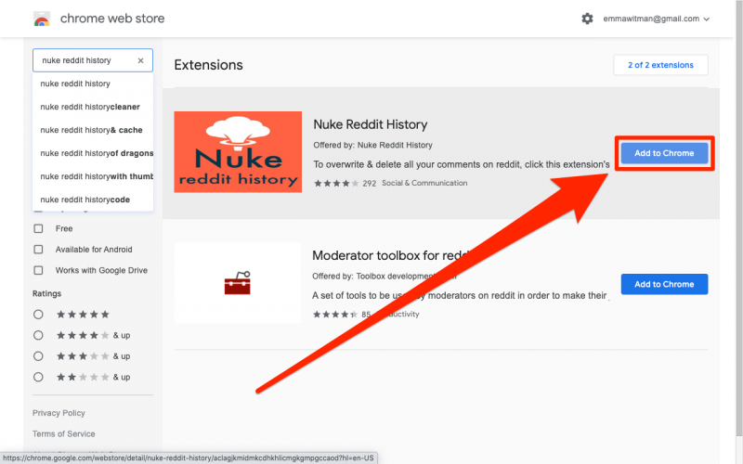Open the account dropdown for emmawitman@gmail.com

tap(657, 19)
